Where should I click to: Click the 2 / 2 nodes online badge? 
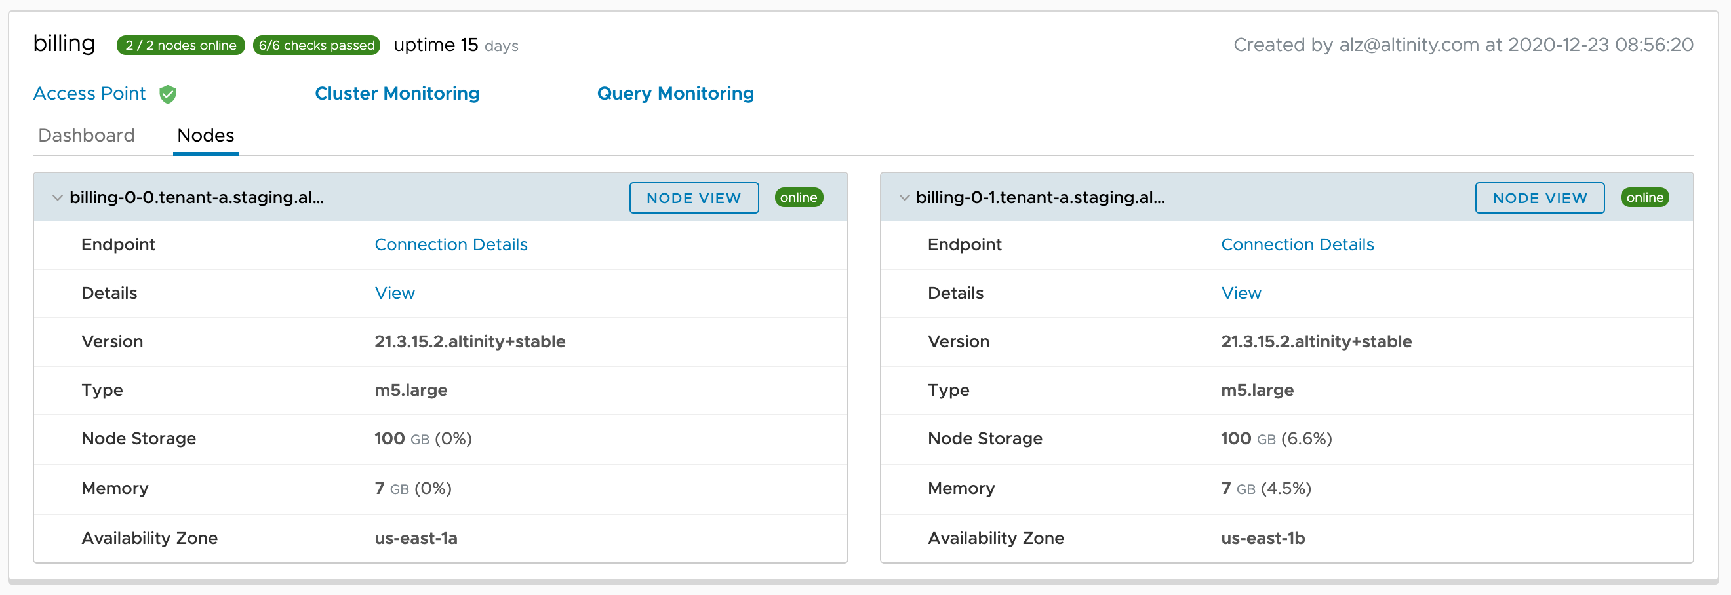click(181, 45)
